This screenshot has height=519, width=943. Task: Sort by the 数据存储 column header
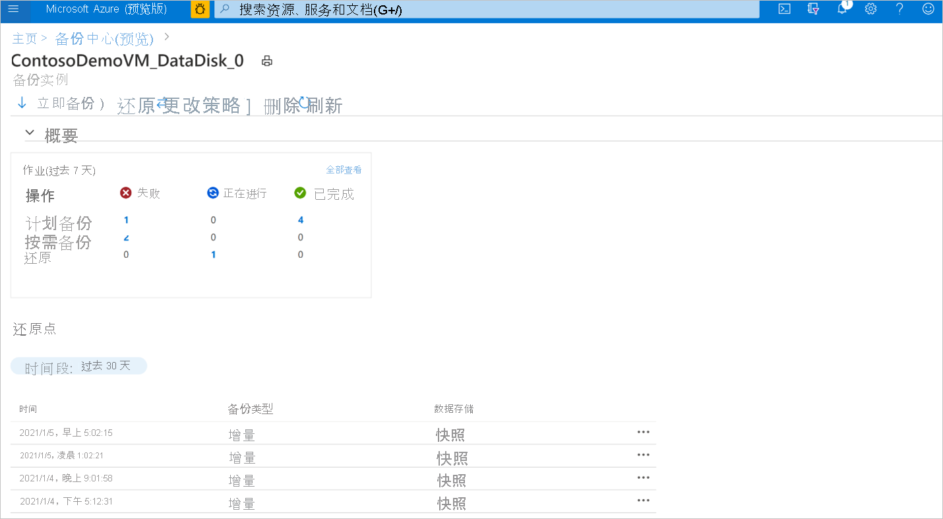pos(454,410)
